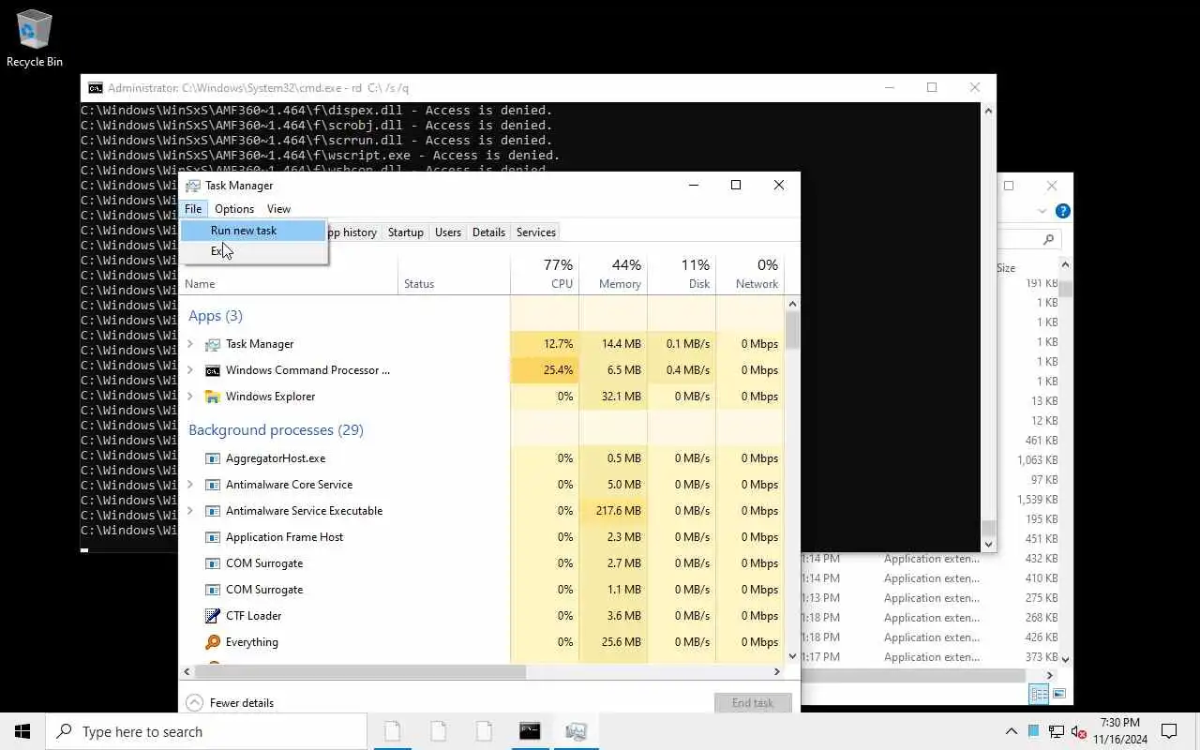Select the Antimalware Core Service icon
Image resolution: width=1200 pixels, height=750 pixels.
(213, 485)
